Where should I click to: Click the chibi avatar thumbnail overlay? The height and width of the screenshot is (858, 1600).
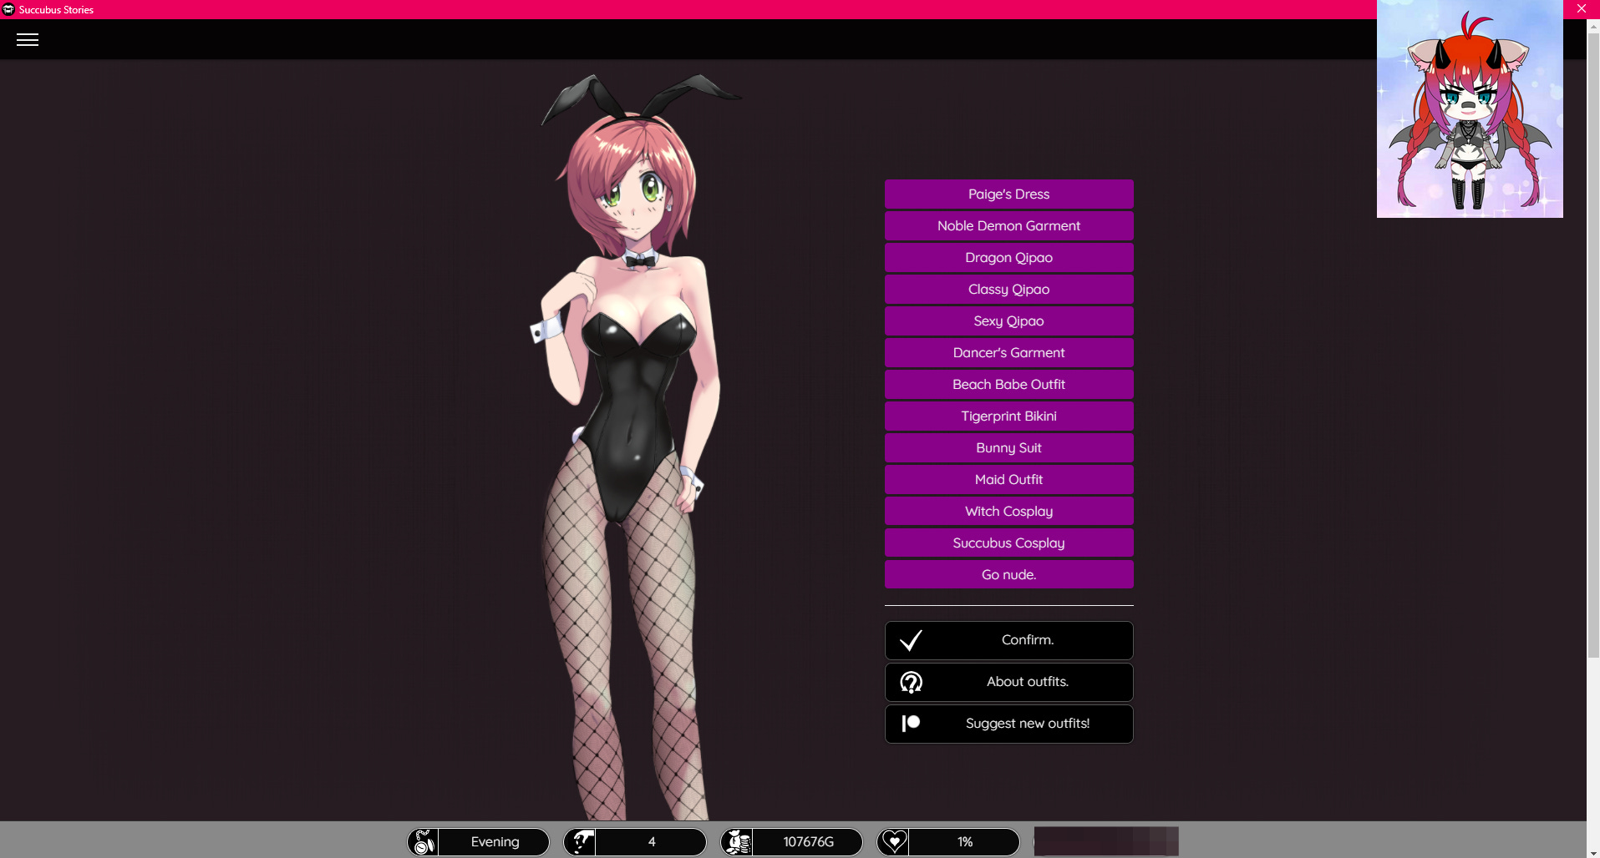click(x=1470, y=109)
